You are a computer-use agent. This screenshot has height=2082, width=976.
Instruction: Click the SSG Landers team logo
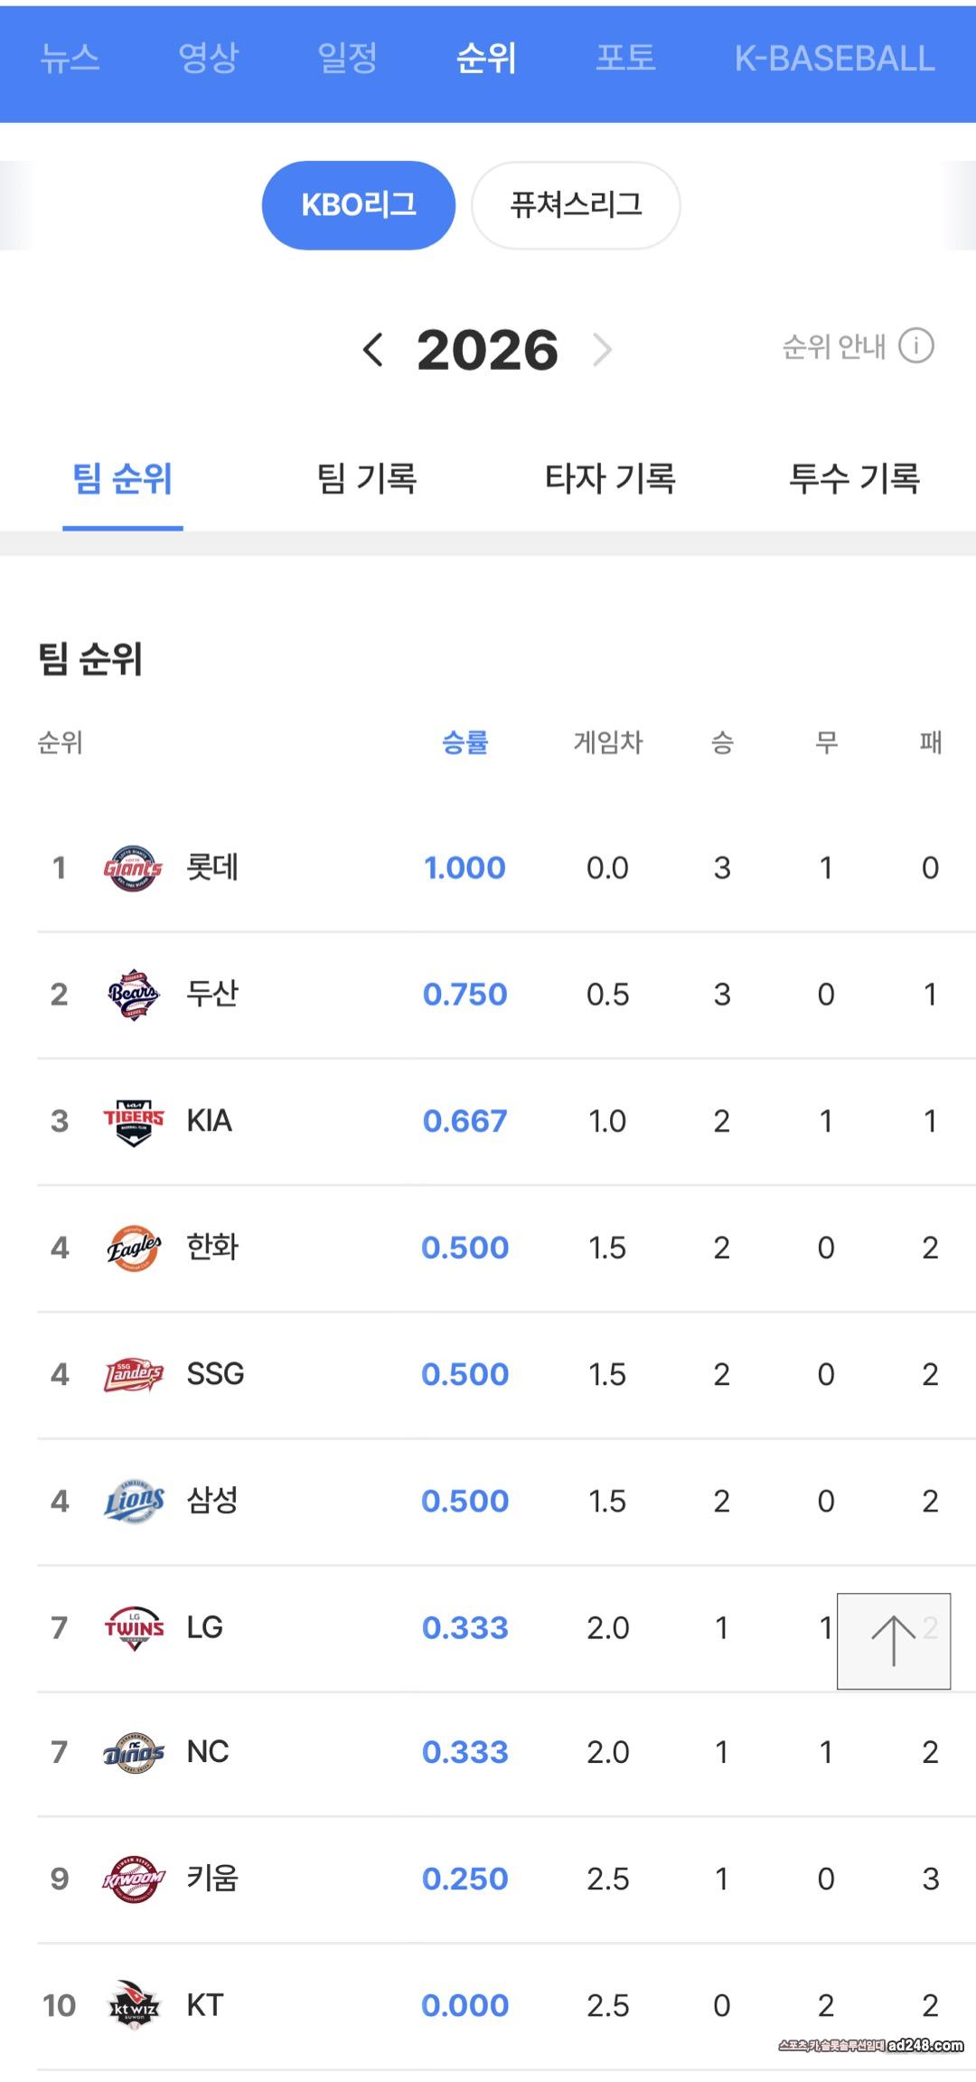click(x=133, y=1374)
